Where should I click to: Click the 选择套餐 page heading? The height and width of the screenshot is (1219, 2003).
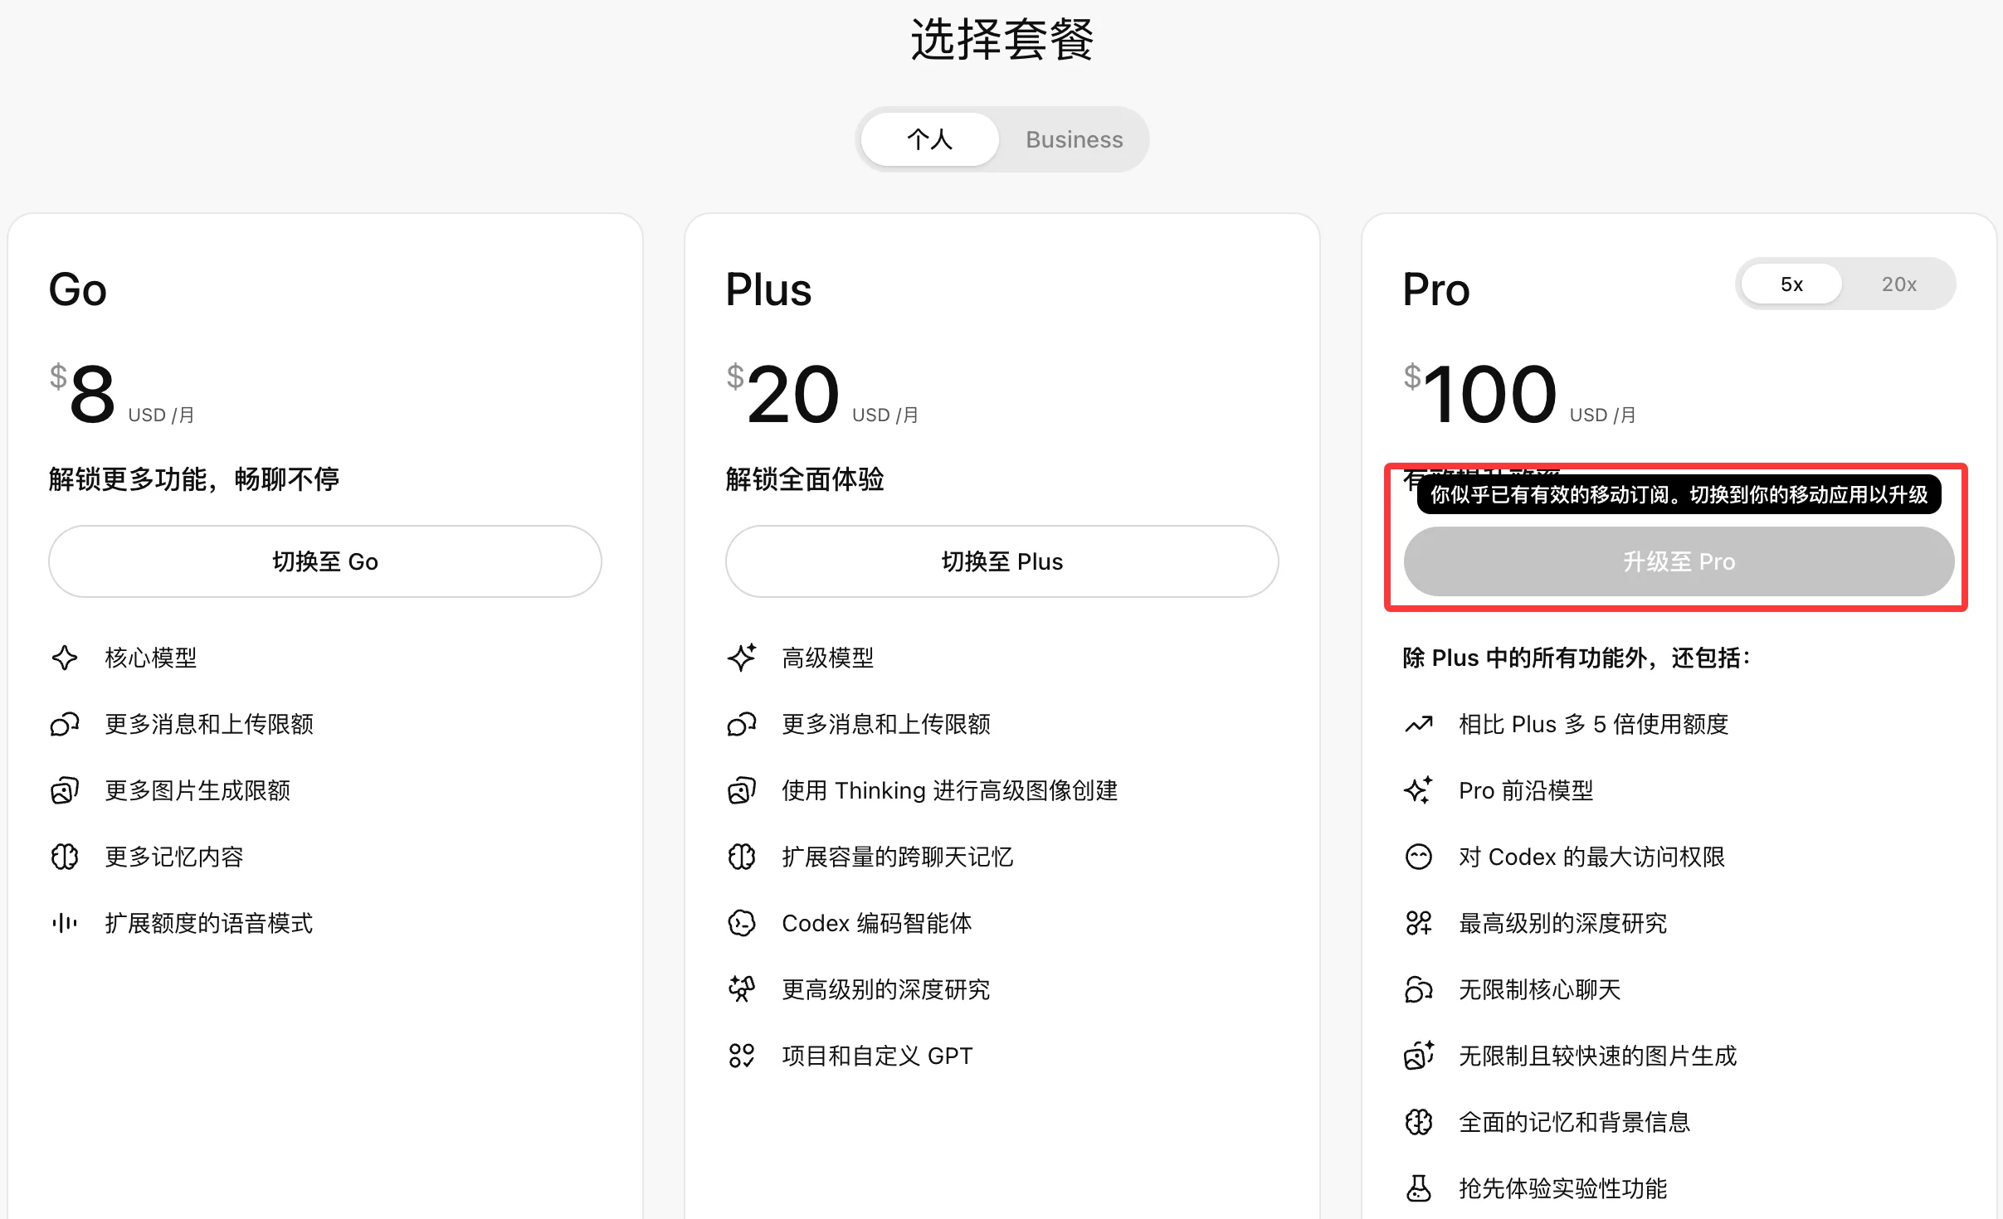pyautogui.click(x=1002, y=40)
